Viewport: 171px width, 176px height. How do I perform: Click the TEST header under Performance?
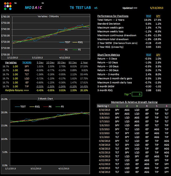pos(148,16)
